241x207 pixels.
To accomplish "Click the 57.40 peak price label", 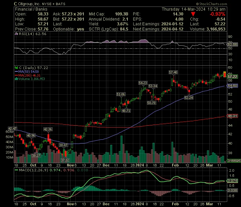I will click(173, 72).
